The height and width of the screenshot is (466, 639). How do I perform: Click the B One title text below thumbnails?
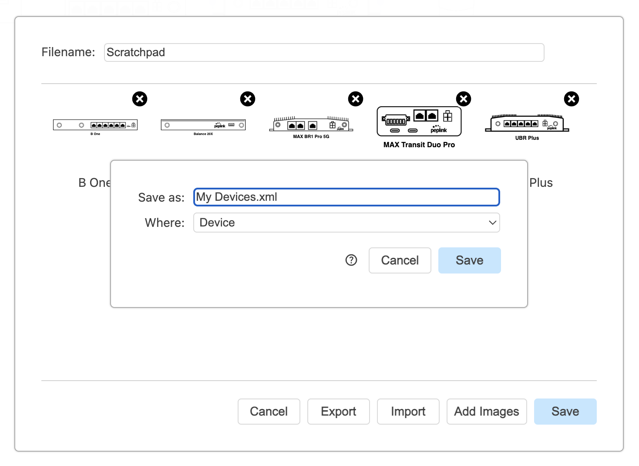click(94, 183)
